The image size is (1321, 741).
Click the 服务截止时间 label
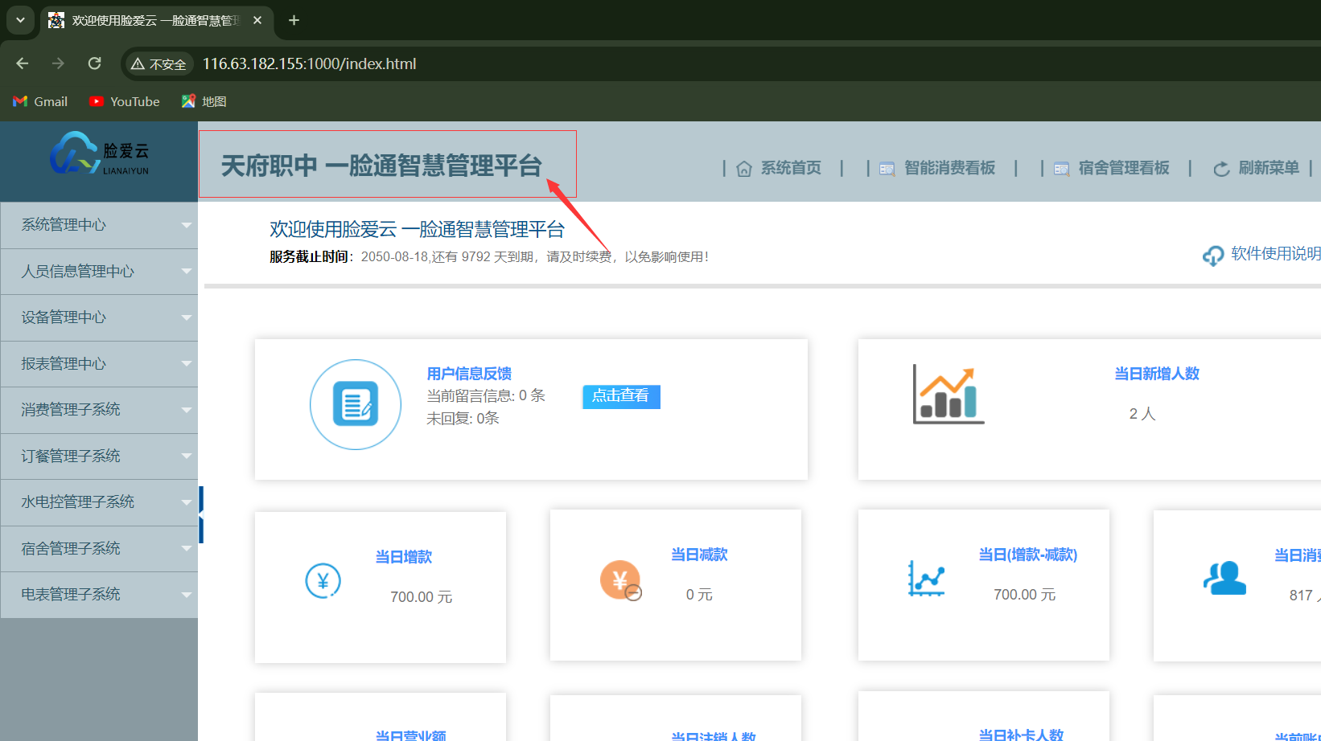point(310,257)
